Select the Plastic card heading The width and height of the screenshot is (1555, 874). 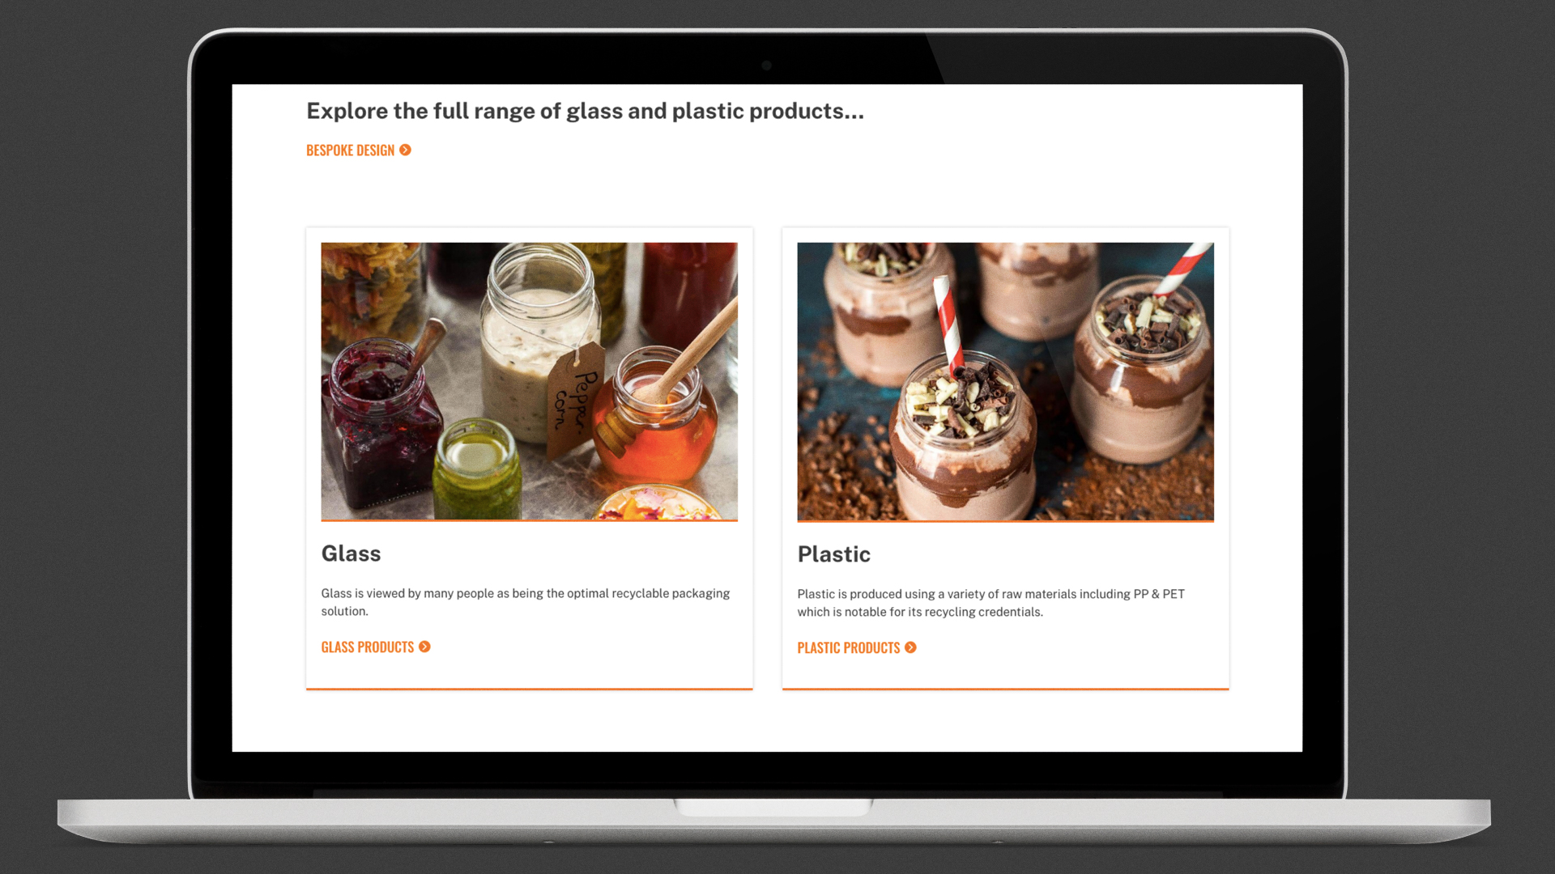[833, 554]
